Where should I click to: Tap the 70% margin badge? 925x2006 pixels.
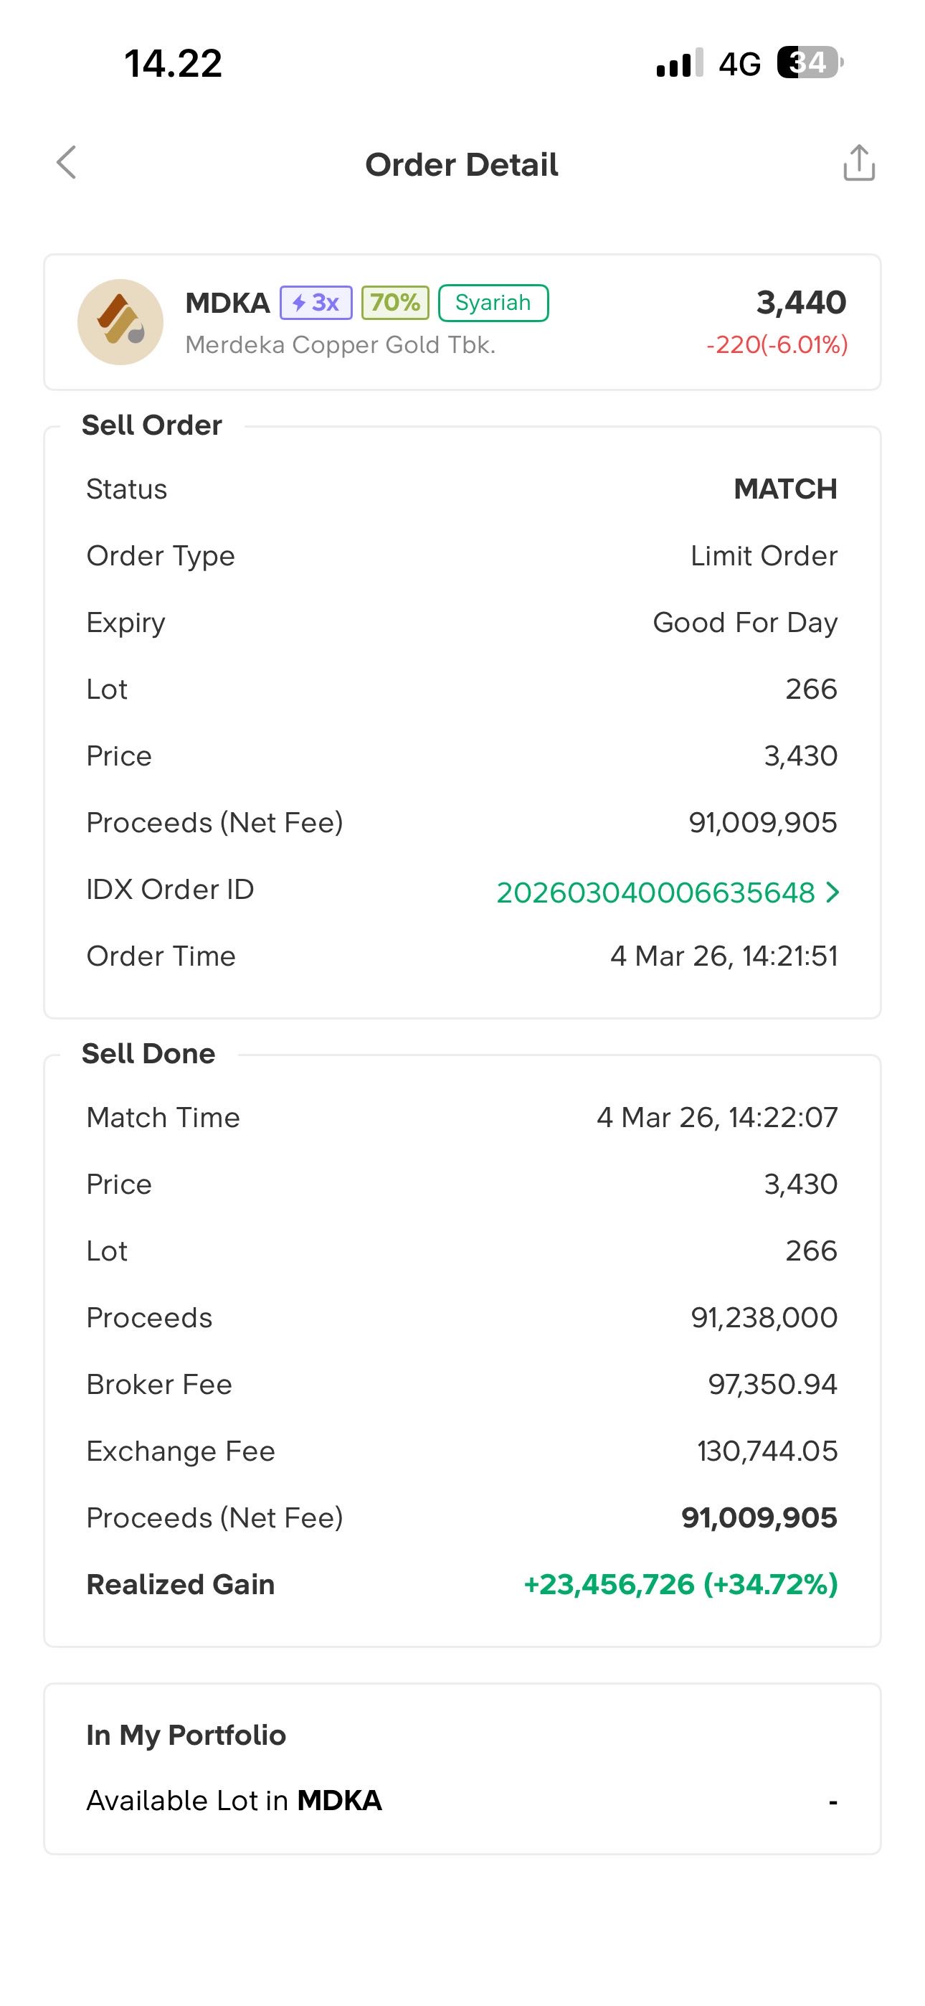coord(395,303)
